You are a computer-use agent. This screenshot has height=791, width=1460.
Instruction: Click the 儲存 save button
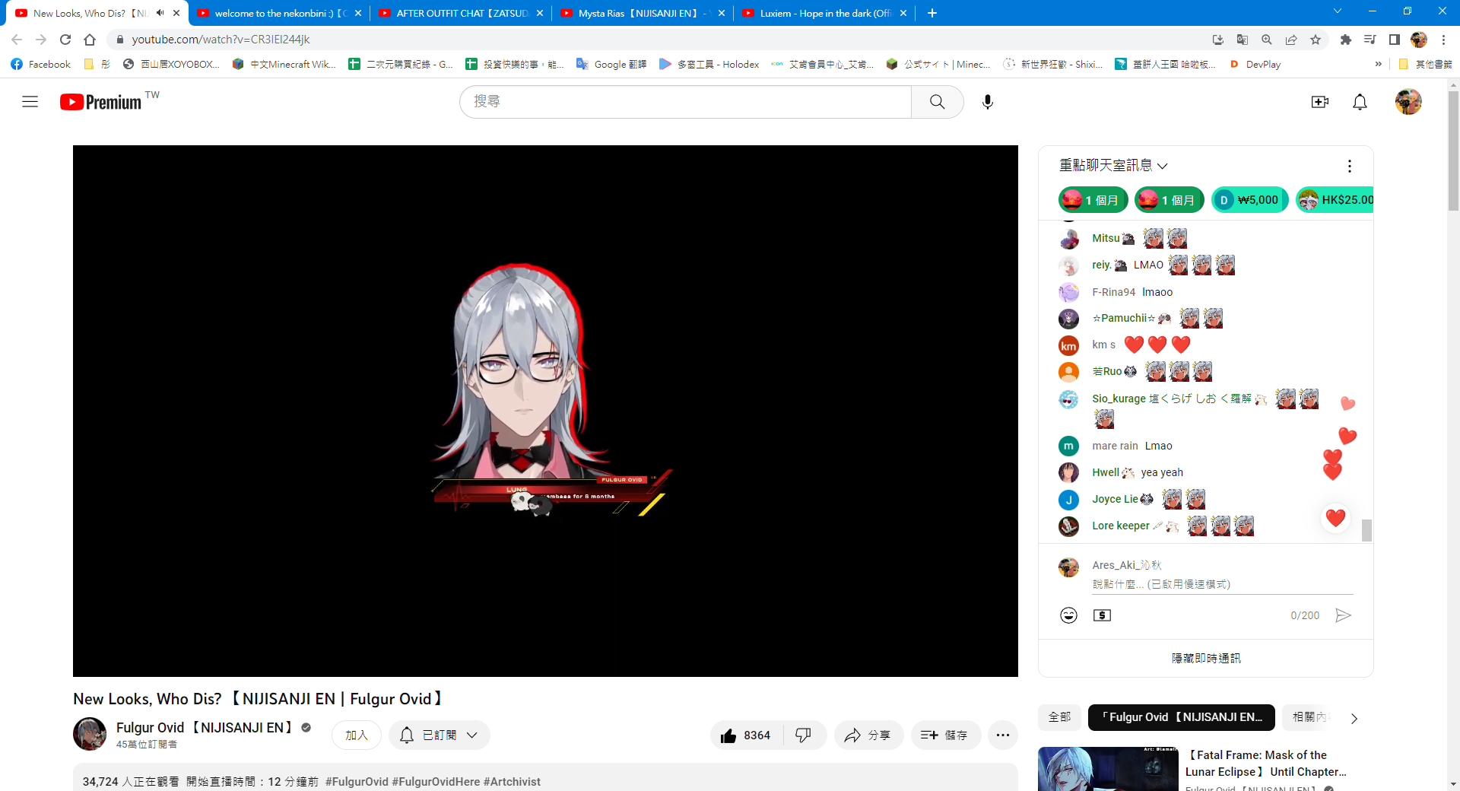click(x=944, y=735)
